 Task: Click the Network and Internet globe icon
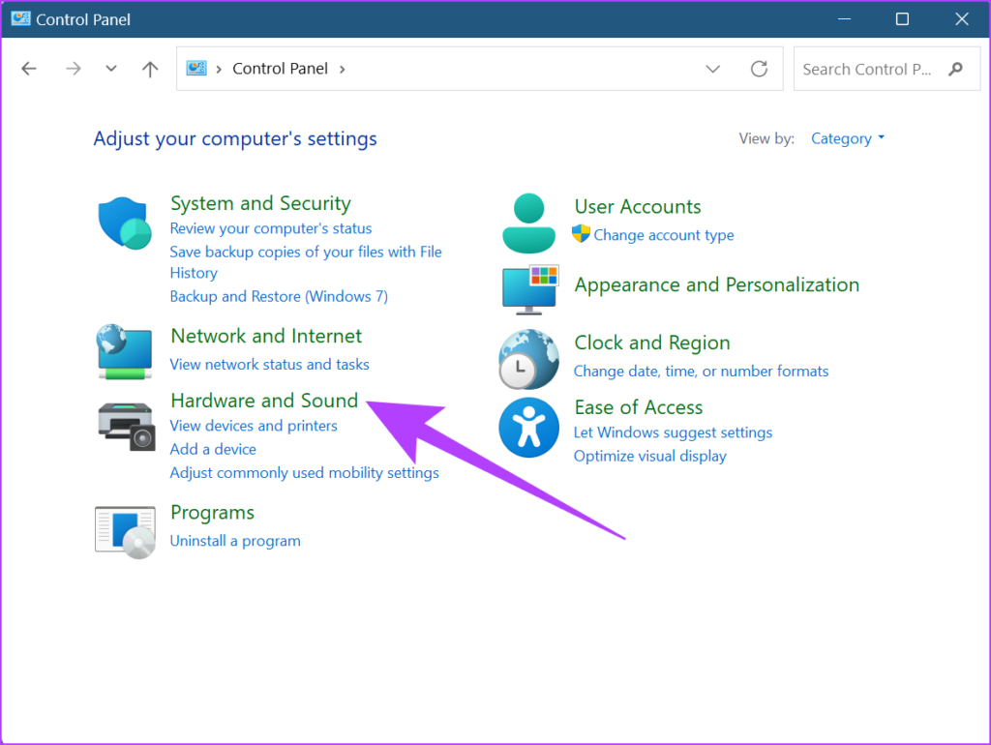124,351
